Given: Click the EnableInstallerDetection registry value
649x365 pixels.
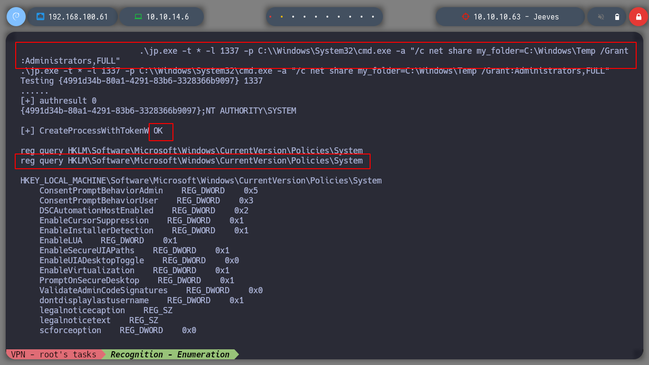Looking at the screenshot, I should tap(144, 231).
